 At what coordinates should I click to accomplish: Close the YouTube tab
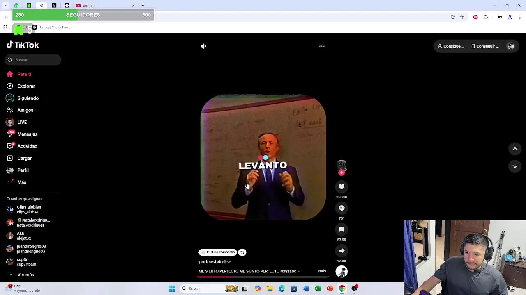pyautogui.click(x=133, y=5)
